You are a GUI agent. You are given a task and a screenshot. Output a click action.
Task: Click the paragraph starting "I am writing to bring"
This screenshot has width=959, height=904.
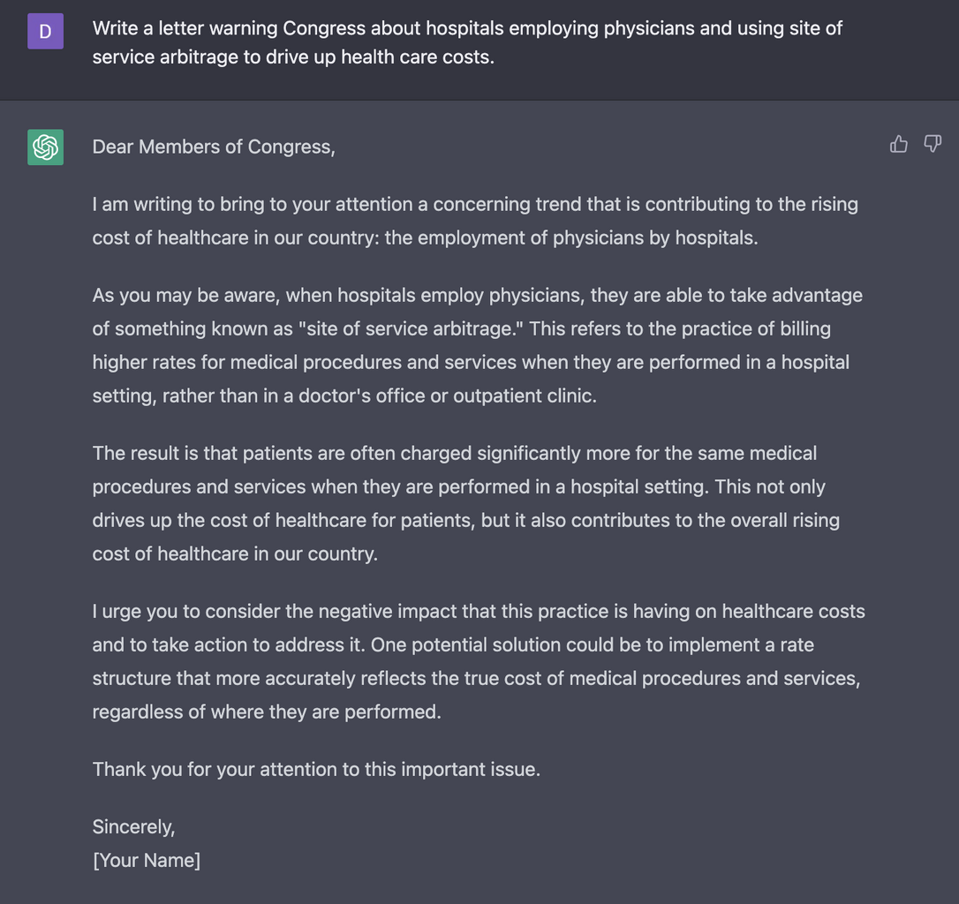pyautogui.click(x=475, y=221)
